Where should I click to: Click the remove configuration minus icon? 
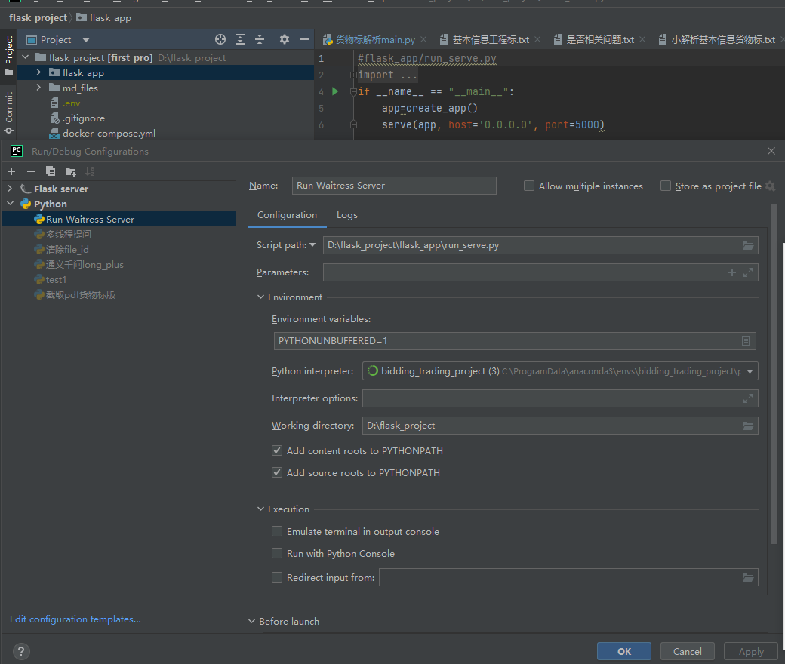pyautogui.click(x=31, y=171)
